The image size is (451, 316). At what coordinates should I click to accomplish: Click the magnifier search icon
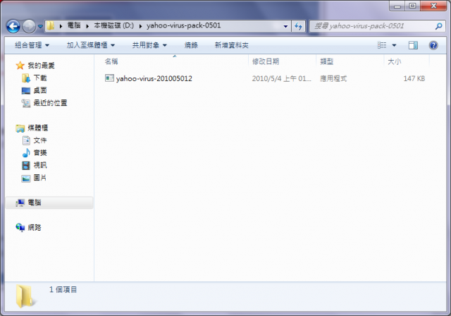click(438, 26)
